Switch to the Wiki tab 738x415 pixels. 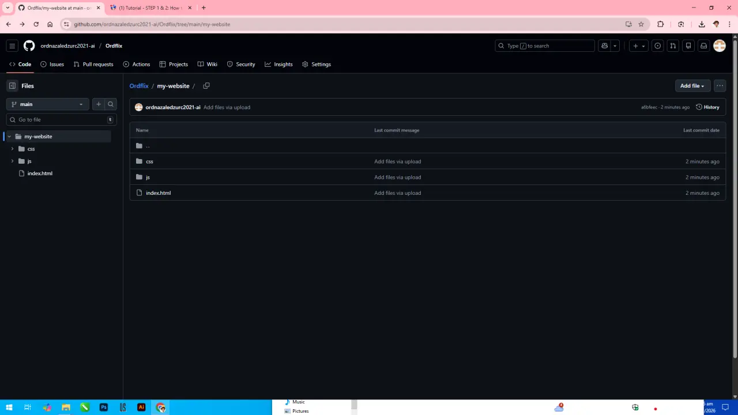tap(207, 65)
